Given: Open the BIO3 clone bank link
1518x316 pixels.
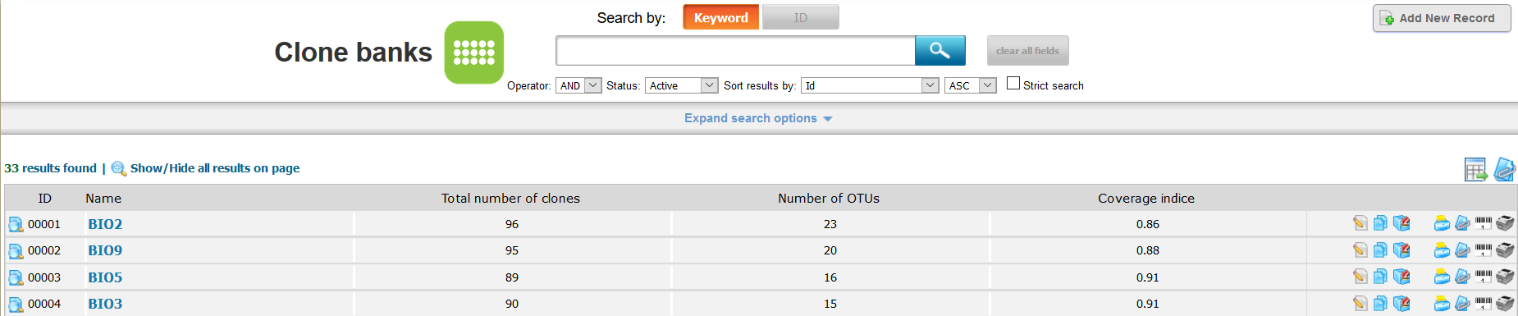Looking at the screenshot, I should (105, 304).
